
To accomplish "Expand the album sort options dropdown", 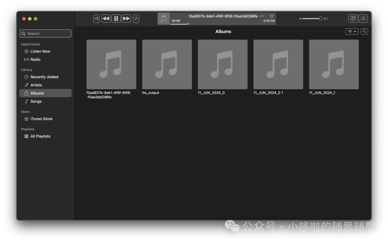I will tap(352, 32).
